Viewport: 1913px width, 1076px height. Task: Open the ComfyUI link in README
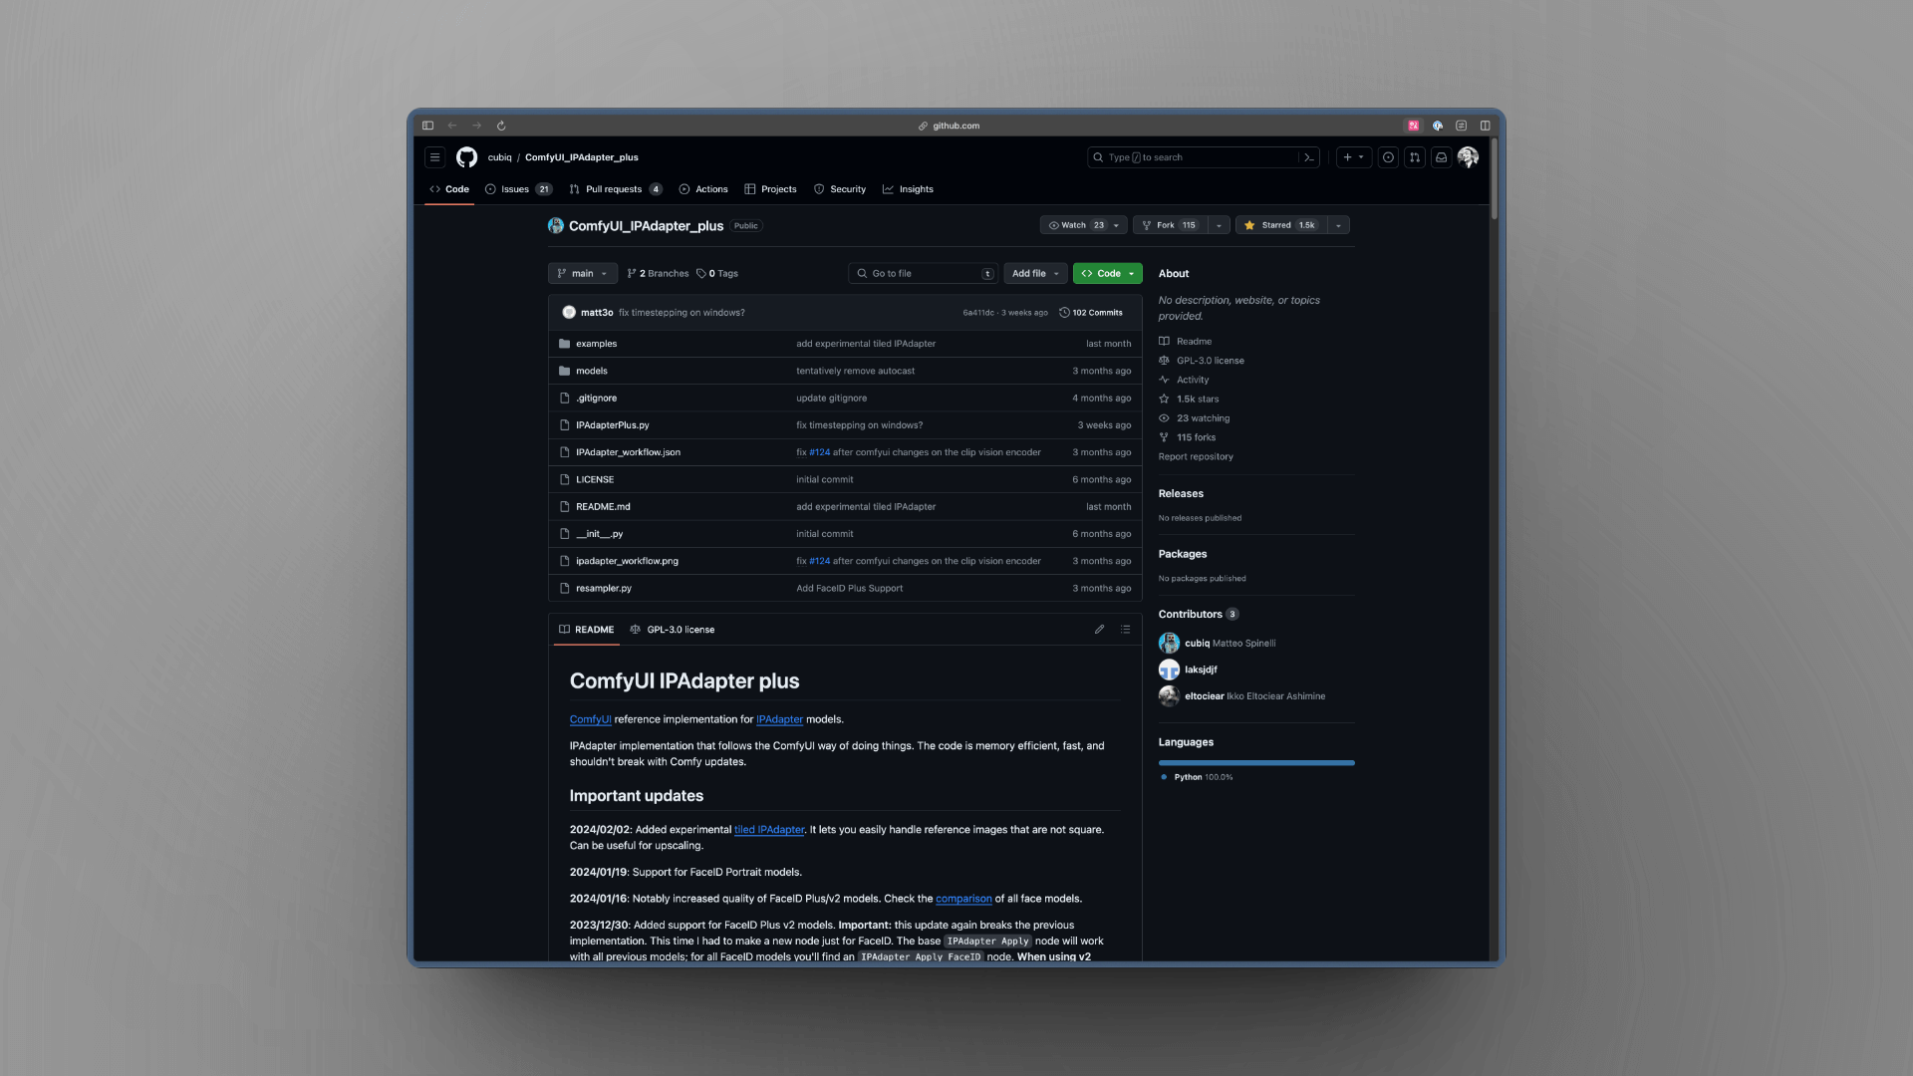point(591,719)
